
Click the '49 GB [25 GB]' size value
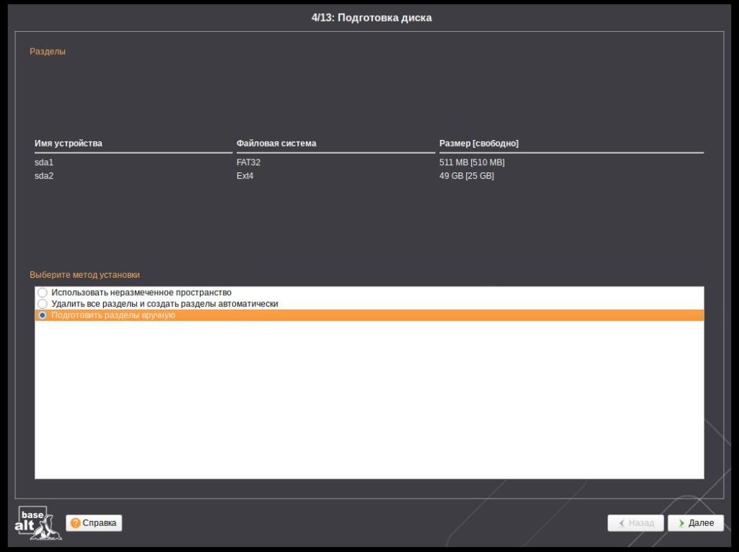tap(467, 176)
